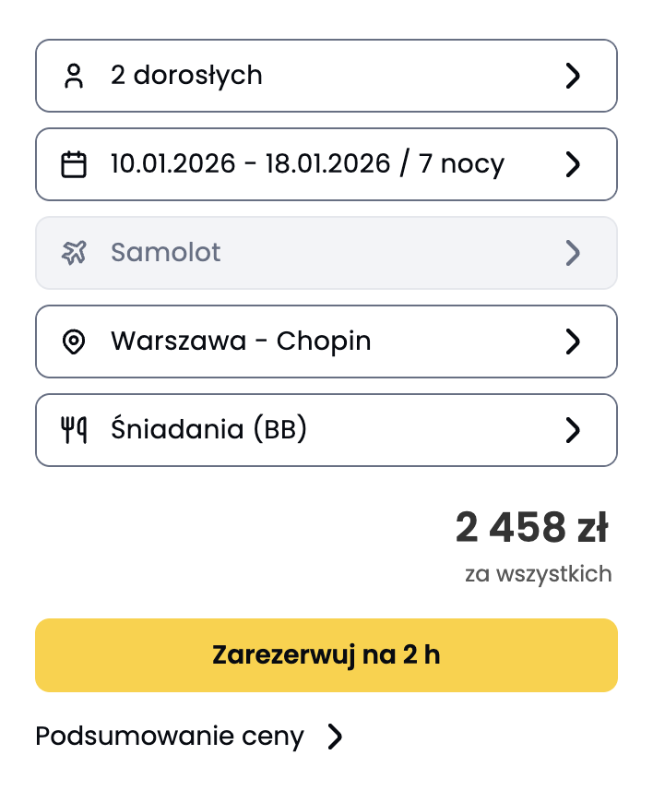Click the airplane icon in Samolot row
Image resolution: width=653 pixels, height=803 pixels.
[74, 252]
